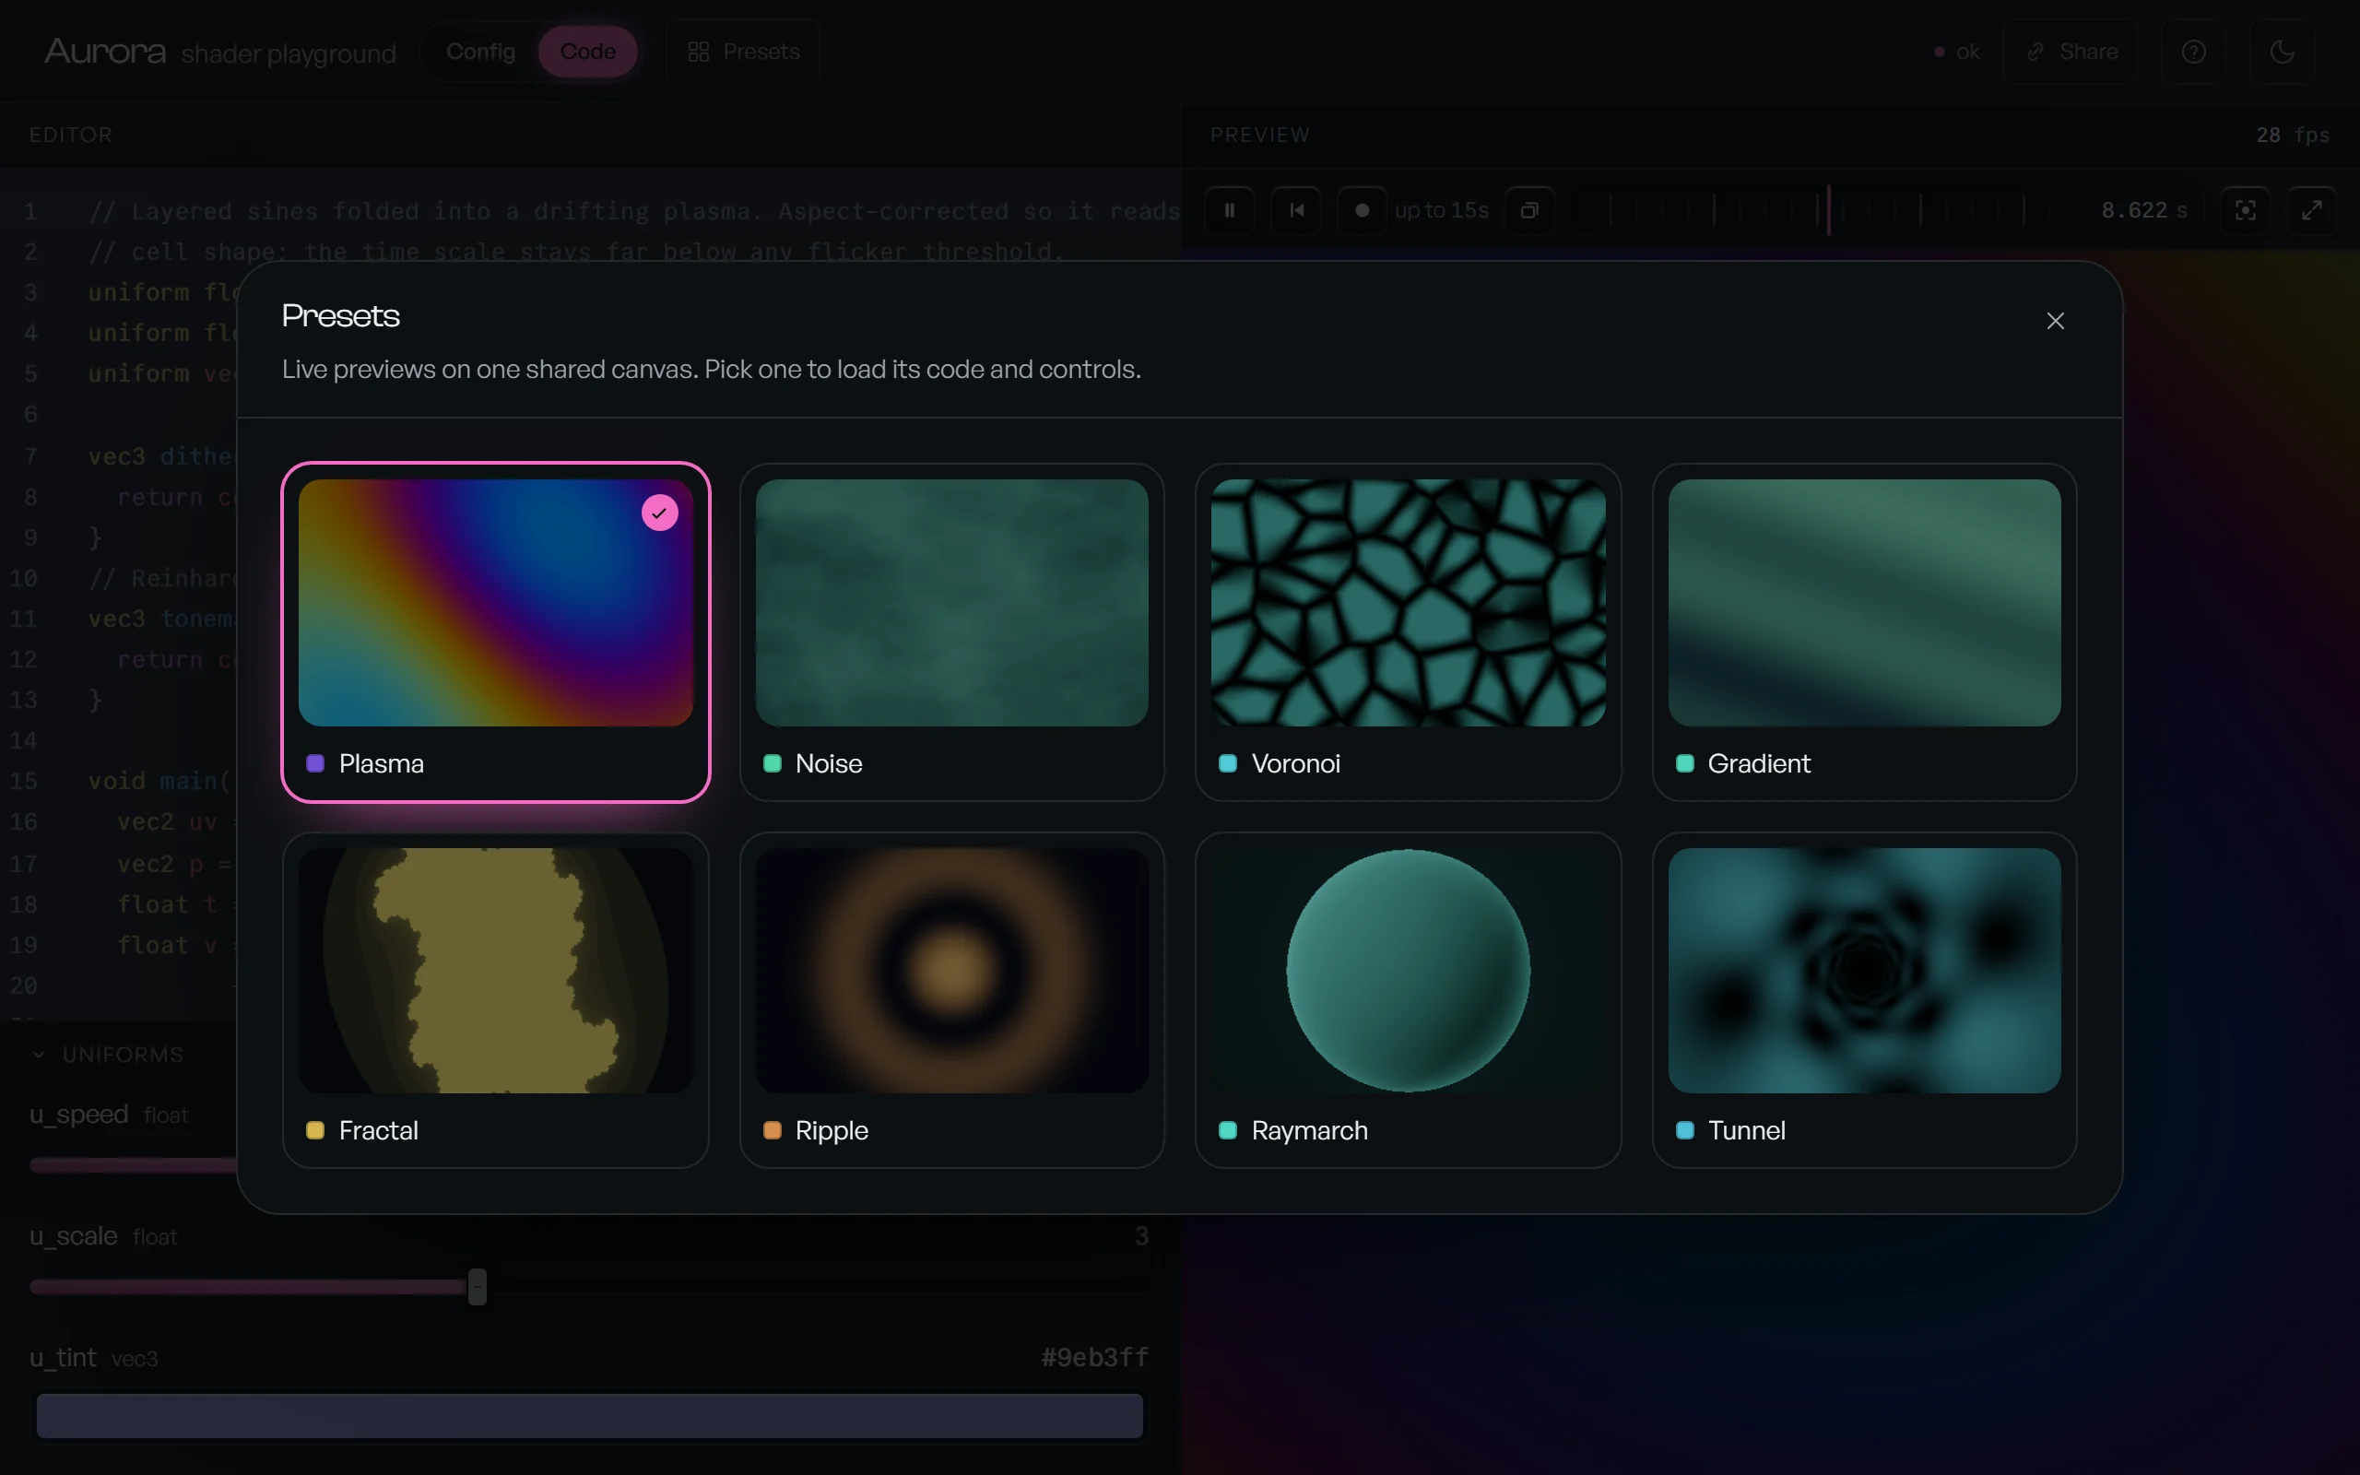The height and width of the screenshot is (1475, 2360).
Task: Start recording with the record dot button
Action: (x=1363, y=210)
